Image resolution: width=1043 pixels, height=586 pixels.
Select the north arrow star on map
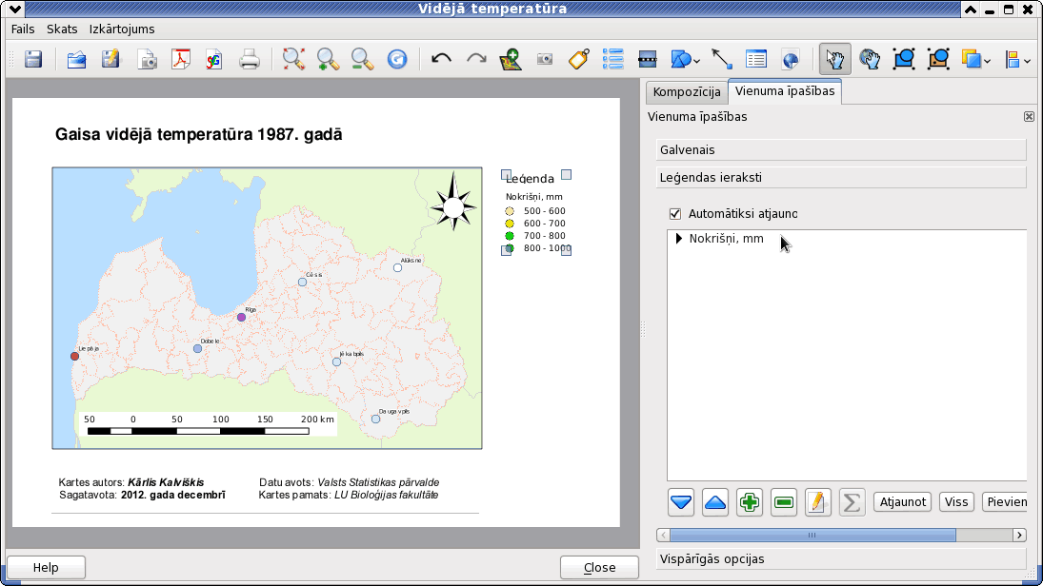pyautogui.click(x=453, y=202)
